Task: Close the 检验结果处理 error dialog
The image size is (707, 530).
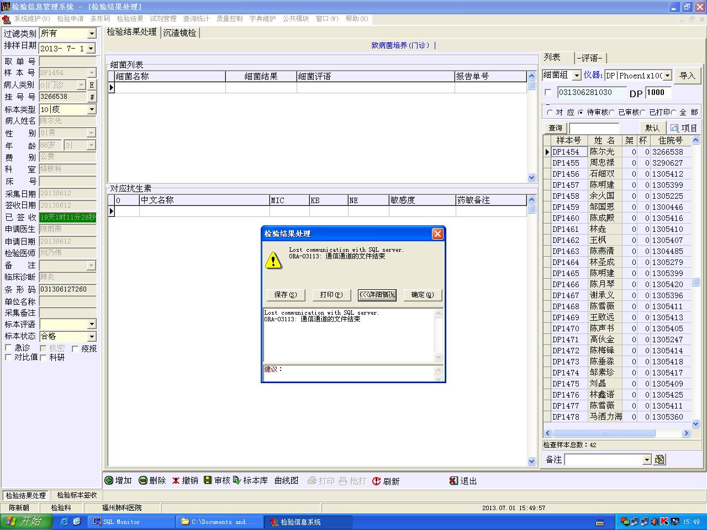Action: [x=437, y=234]
